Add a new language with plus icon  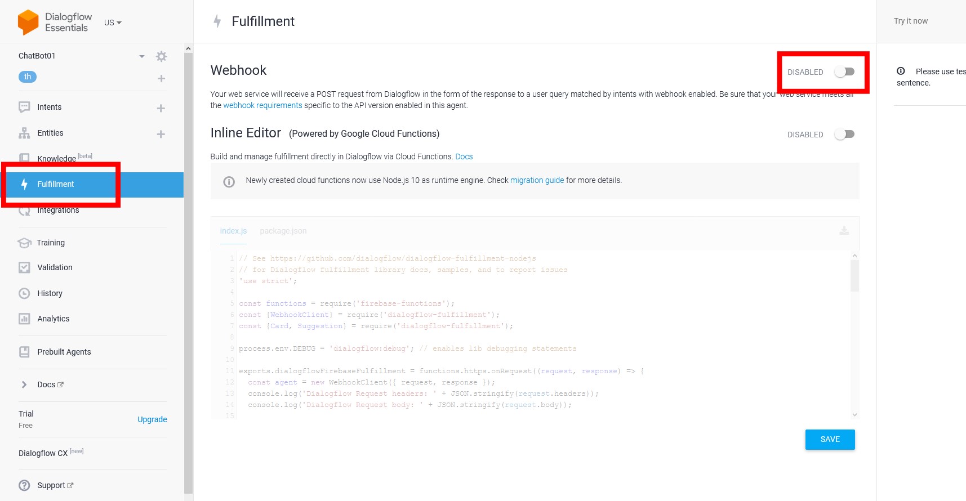tap(162, 78)
